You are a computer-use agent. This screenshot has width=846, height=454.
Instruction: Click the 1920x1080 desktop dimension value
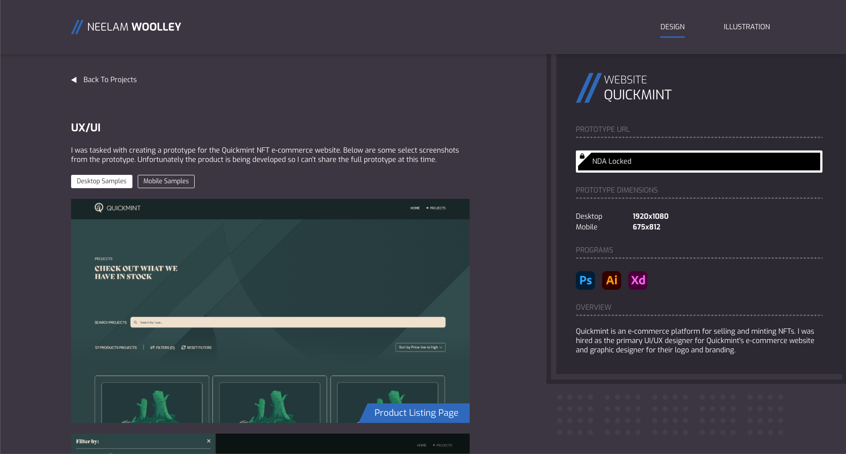click(x=650, y=217)
